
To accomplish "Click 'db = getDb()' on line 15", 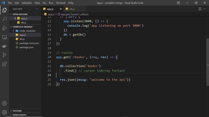I will click(x=74, y=35).
